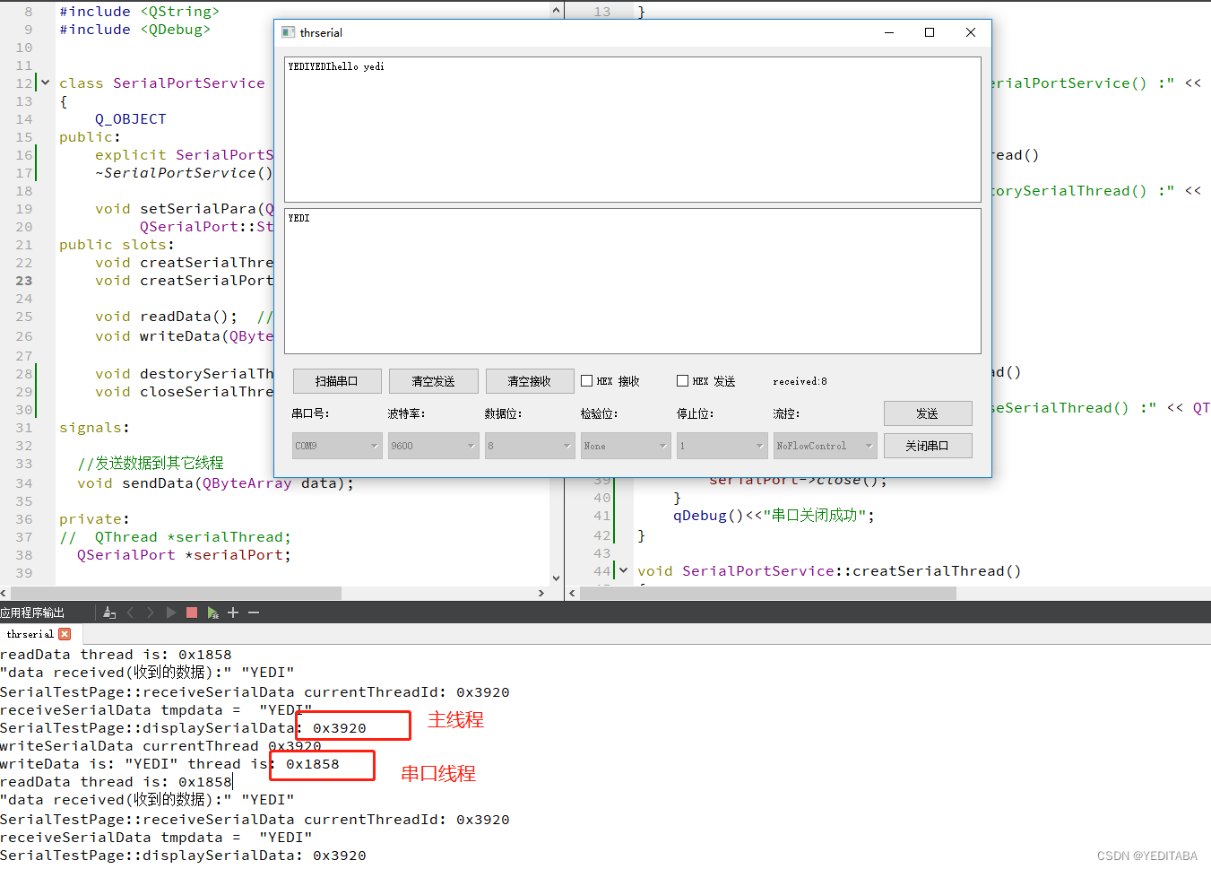Click the '//发送数据到其它线程' comment line
1211x869 pixels.
tap(151, 464)
